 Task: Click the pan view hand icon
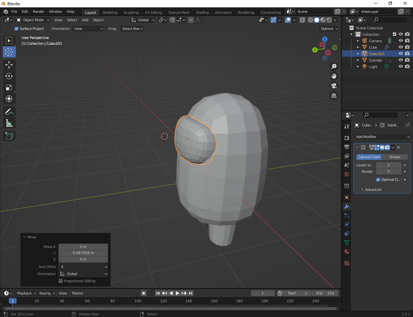point(334,76)
